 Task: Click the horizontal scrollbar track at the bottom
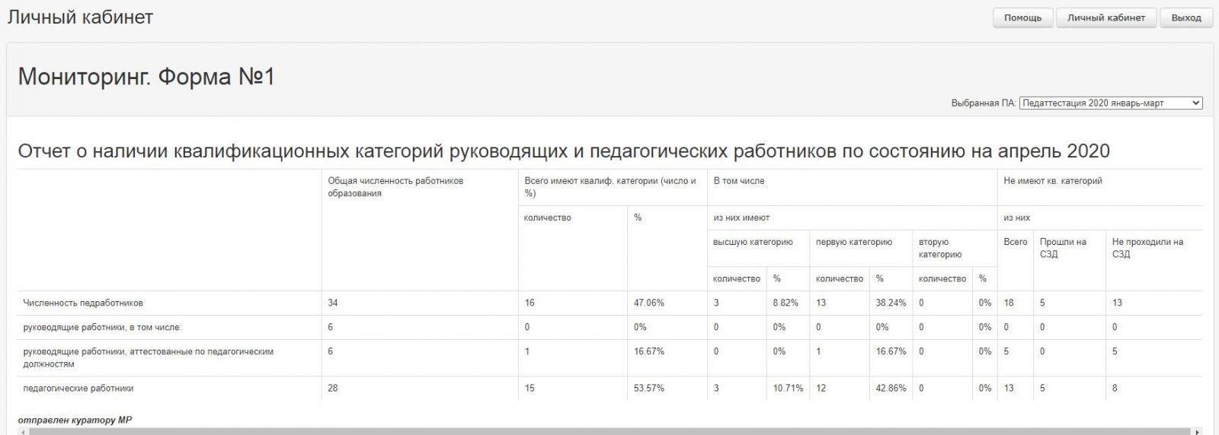609,430
